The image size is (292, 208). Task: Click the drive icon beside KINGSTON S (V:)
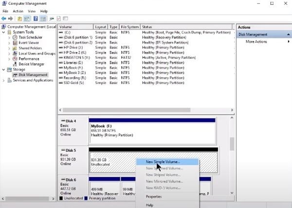(x=61, y=58)
